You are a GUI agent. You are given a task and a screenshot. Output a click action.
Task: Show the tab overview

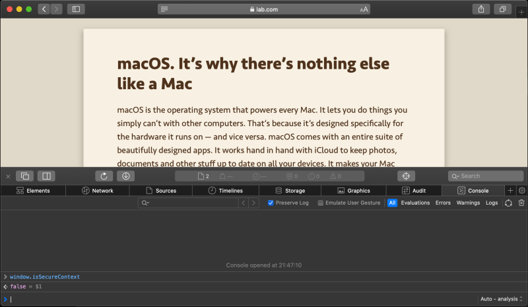(x=502, y=9)
